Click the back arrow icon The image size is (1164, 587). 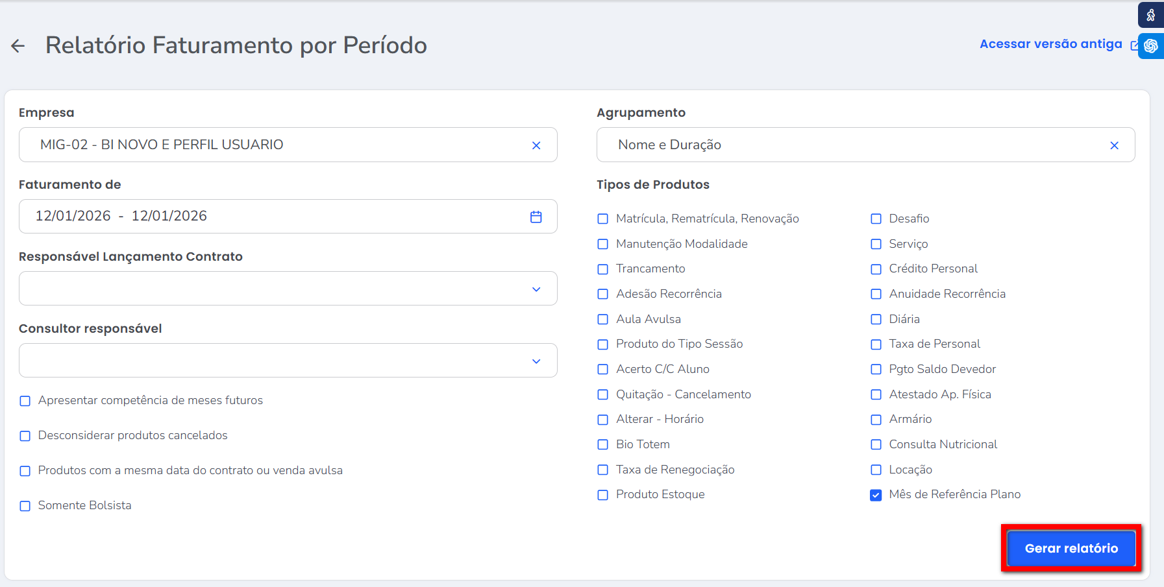click(18, 45)
